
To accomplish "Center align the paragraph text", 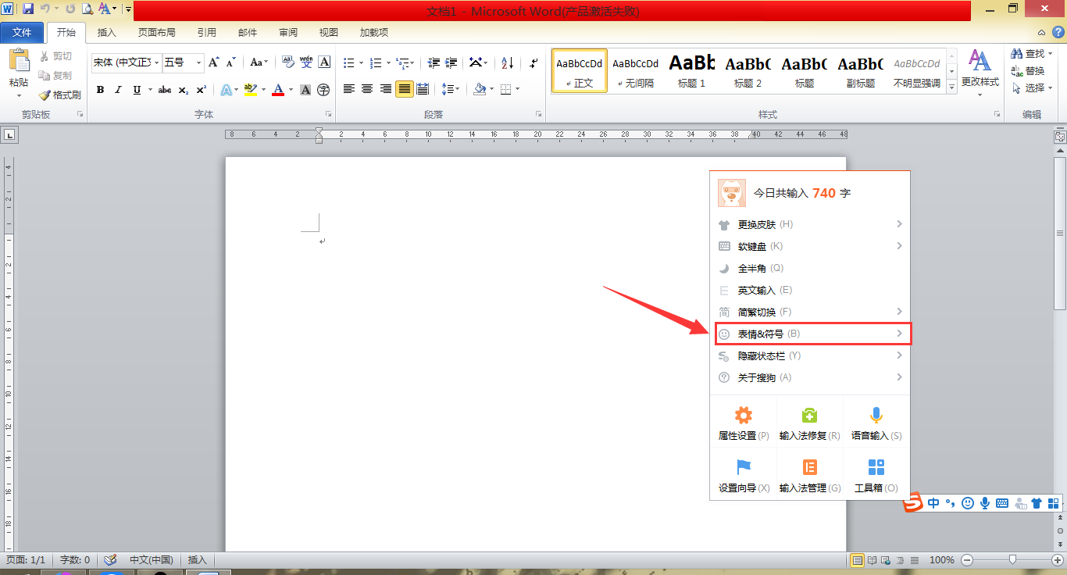I will [367, 89].
